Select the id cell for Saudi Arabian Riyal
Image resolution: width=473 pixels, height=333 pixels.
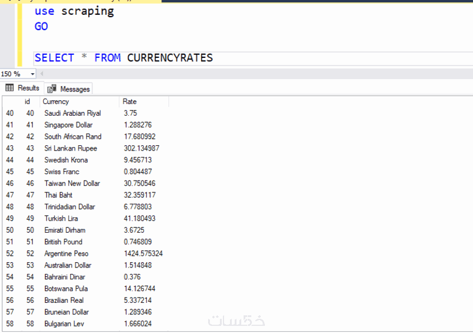[x=30, y=113]
